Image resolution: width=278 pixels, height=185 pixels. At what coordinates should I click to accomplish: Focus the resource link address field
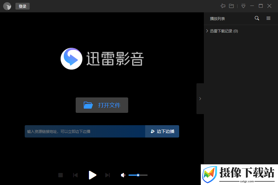pyautogui.click(x=85, y=131)
